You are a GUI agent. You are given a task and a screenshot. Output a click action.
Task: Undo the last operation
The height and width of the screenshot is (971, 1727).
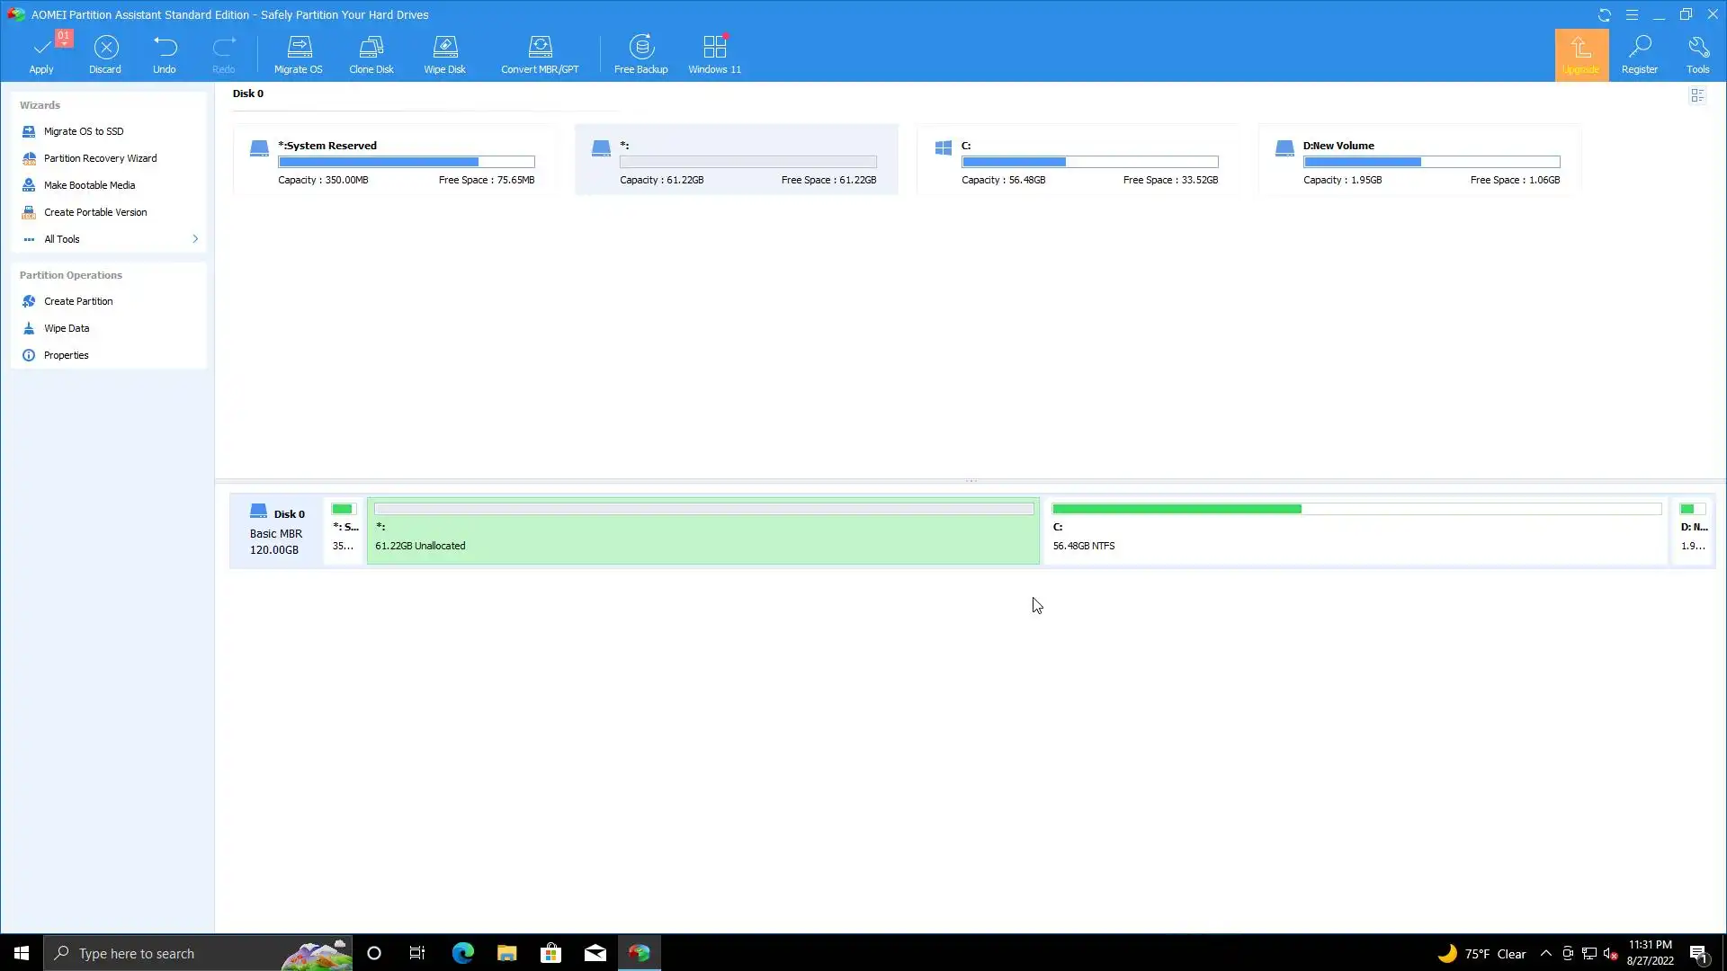165,54
